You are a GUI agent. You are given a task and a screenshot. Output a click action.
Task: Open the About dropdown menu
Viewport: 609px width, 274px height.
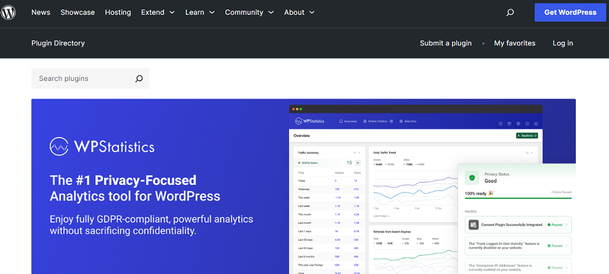(x=300, y=12)
